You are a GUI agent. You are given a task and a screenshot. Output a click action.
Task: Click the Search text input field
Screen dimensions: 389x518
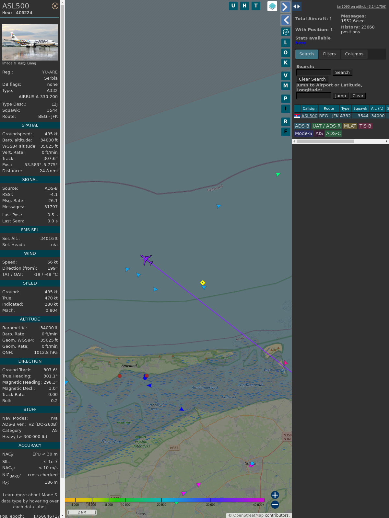coord(313,73)
